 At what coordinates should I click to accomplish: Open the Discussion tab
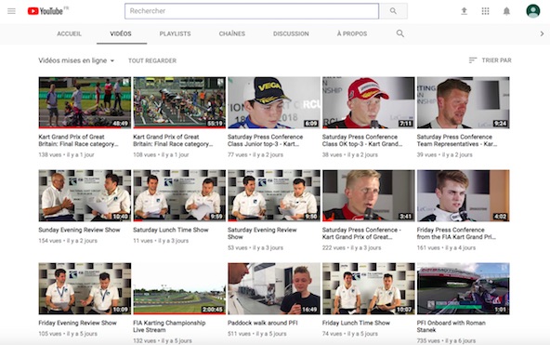click(x=291, y=33)
